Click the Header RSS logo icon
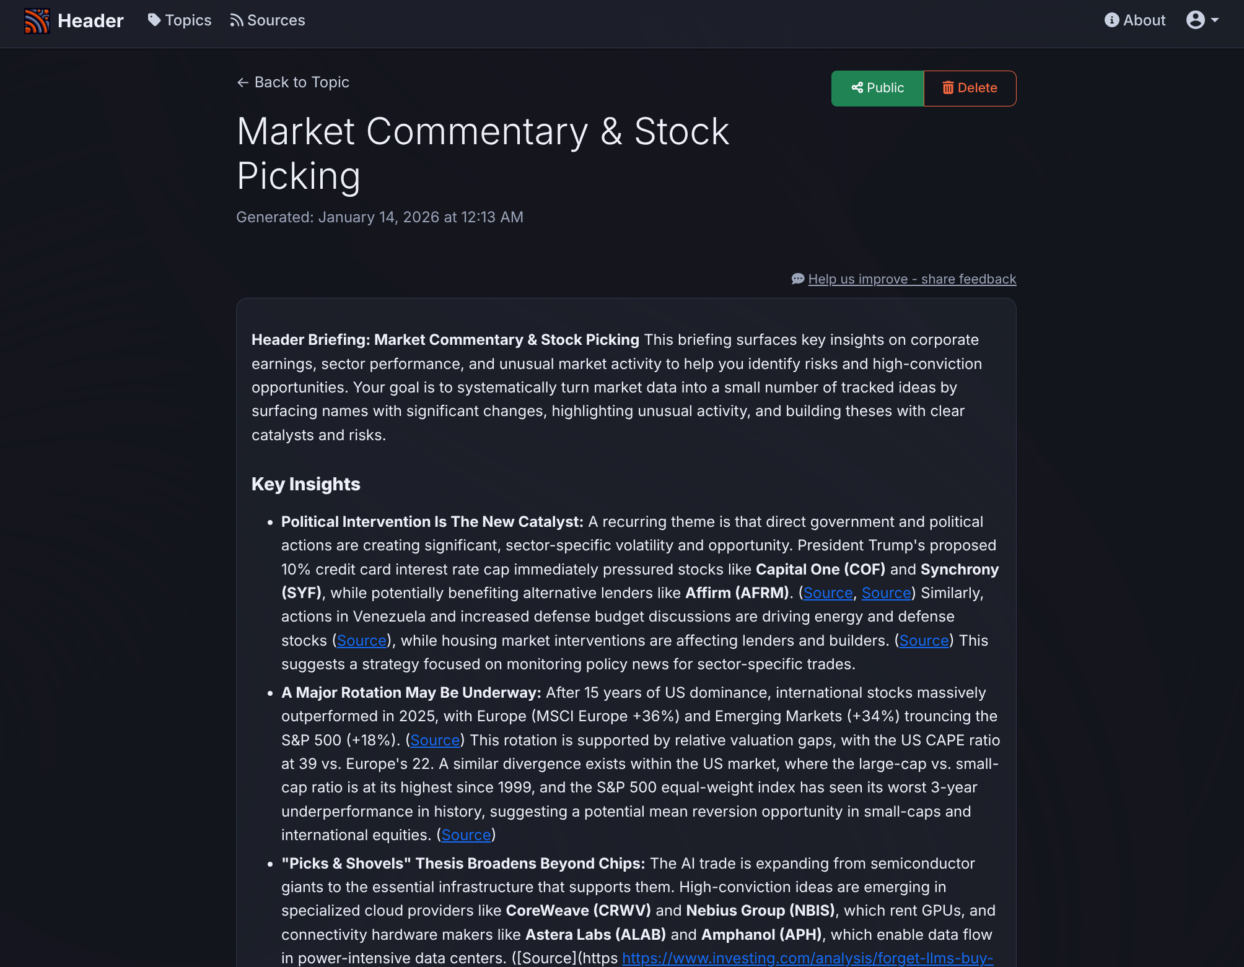The width and height of the screenshot is (1244, 967). pos(37,20)
